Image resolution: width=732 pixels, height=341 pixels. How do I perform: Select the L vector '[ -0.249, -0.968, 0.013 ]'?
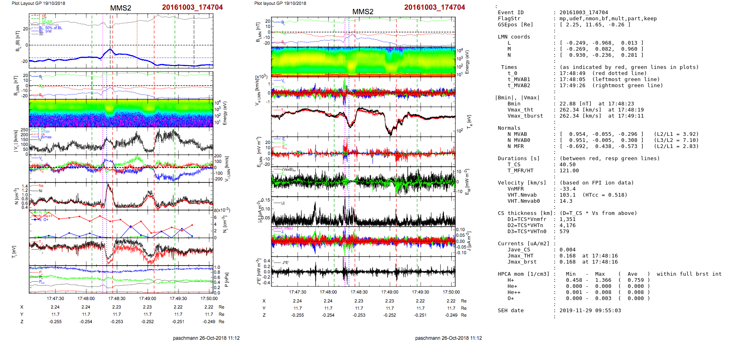[x=601, y=43]
